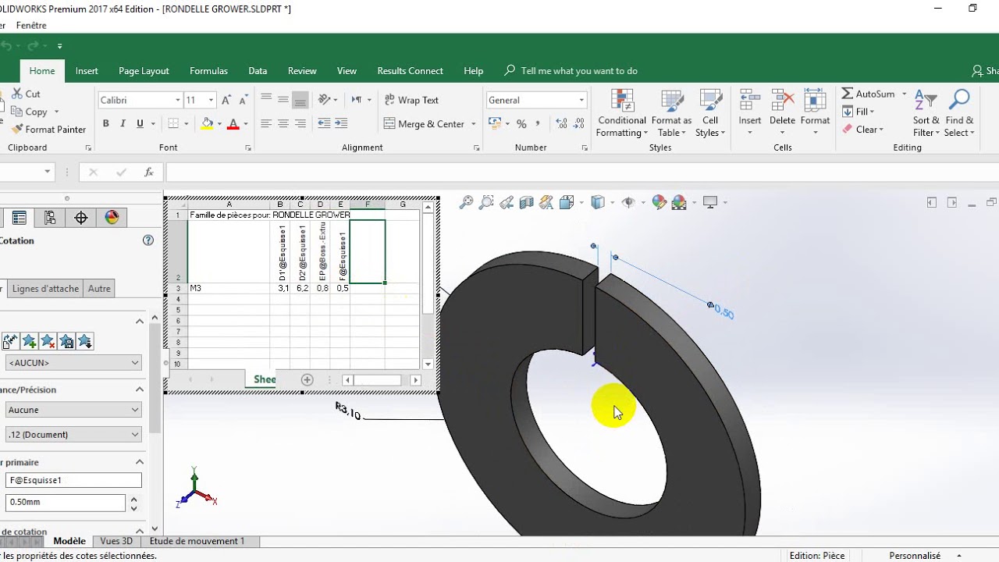This screenshot has width=999, height=562.
Task: Apply the red Font Color
Action: pyautogui.click(x=233, y=123)
